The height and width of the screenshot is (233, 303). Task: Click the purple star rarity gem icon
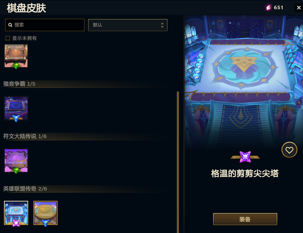pyautogui.click(x=245, y=157)
